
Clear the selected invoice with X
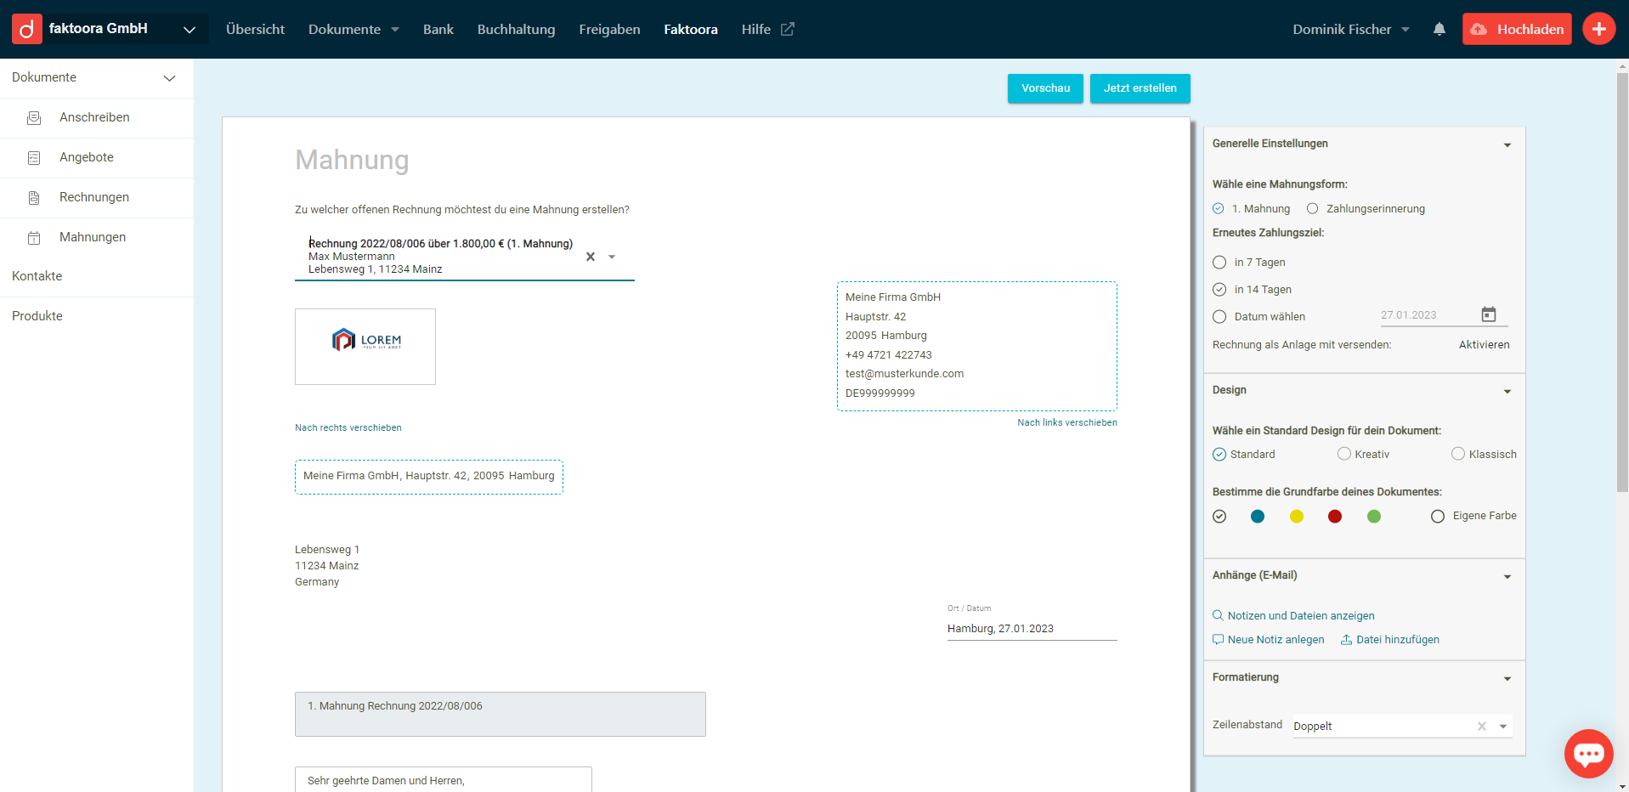591,257
